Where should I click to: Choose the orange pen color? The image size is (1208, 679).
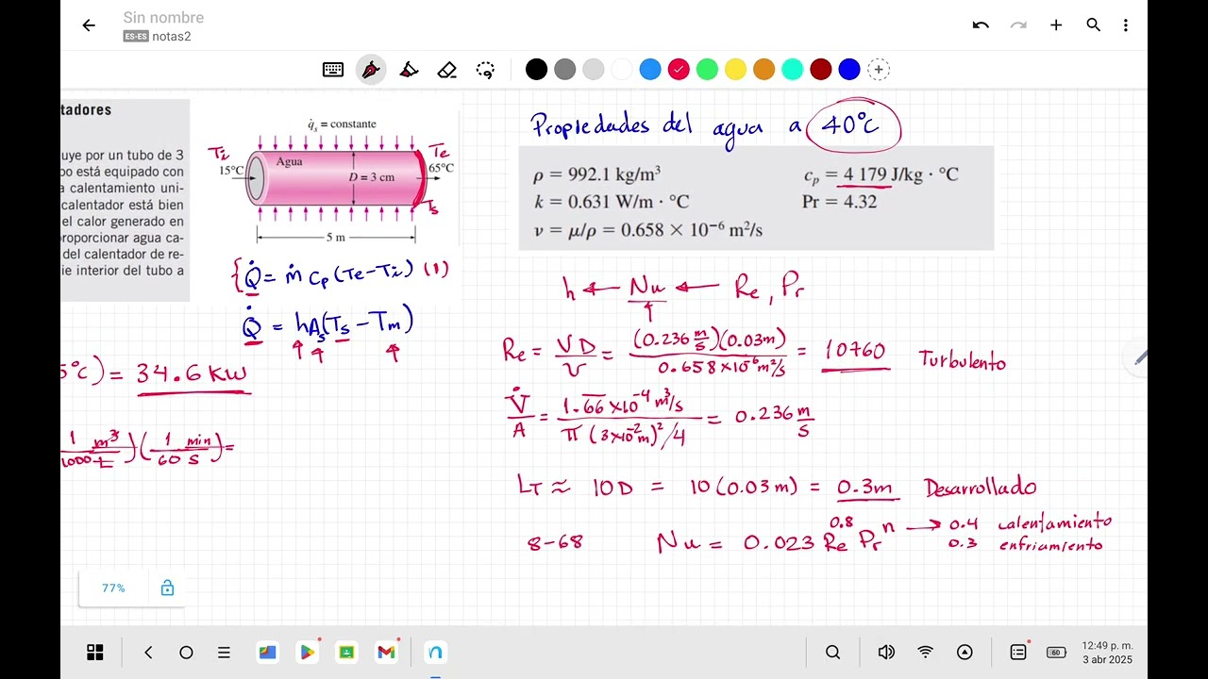click(x=763, y=69)
